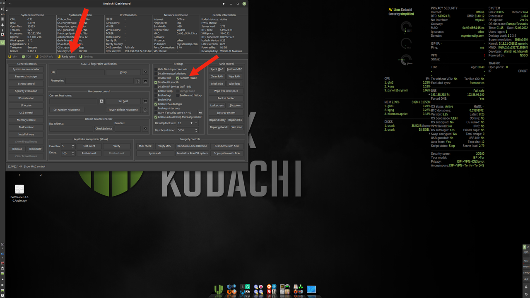Click Set random host name button

coord(67,110)
